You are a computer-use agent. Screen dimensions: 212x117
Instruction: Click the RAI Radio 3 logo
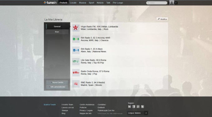coord(76,39)
